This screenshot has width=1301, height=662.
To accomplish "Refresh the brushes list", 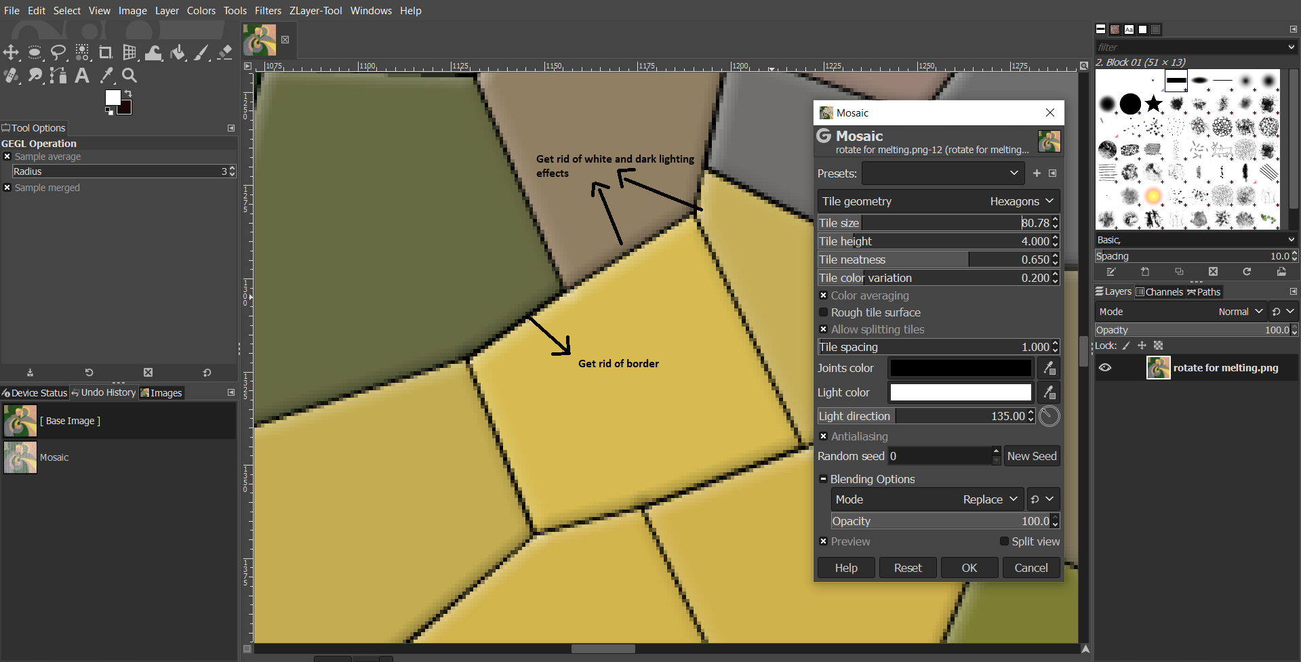I will click(1247, 272).
